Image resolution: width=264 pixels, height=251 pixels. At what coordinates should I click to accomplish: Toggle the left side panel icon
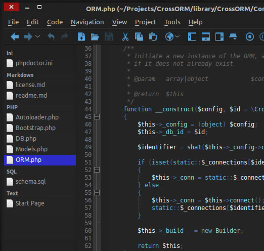192,36
